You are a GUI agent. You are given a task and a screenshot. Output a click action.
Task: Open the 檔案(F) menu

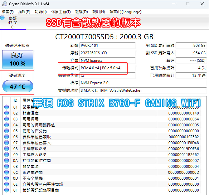point(8,12)
